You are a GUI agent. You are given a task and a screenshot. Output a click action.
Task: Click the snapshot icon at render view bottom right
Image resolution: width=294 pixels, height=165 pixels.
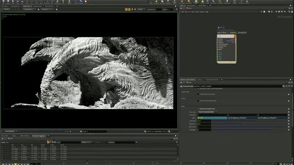(x=169, y=132)
